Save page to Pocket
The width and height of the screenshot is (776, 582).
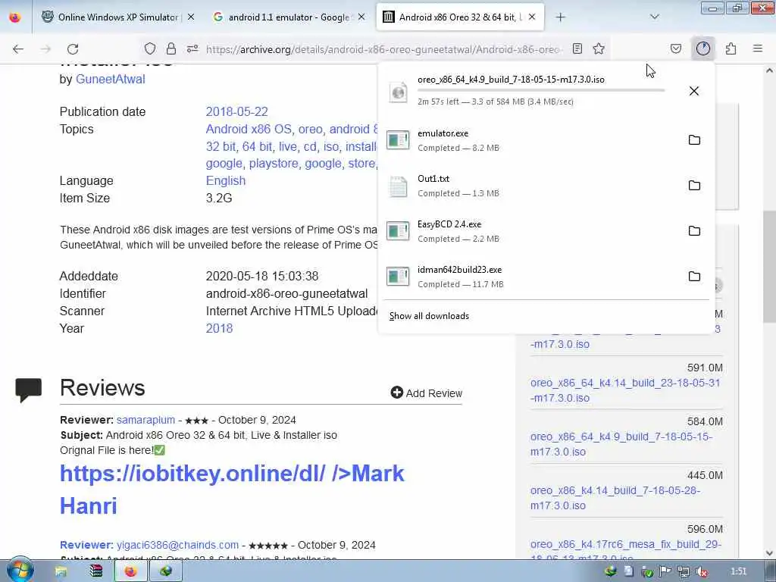click(x=676, y=48)
